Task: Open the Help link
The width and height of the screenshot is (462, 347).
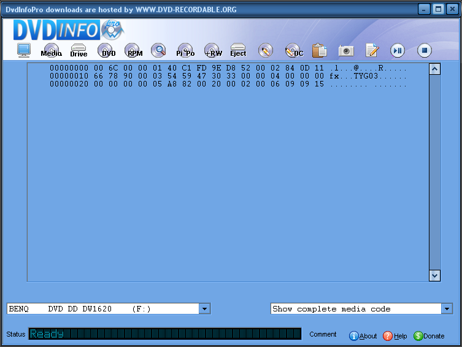Action: 395,336
